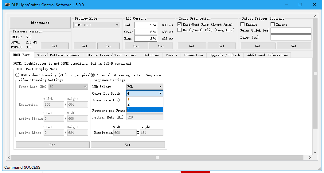Click the DLP LightCrafter title bar app icon

[x=7, y=5]
